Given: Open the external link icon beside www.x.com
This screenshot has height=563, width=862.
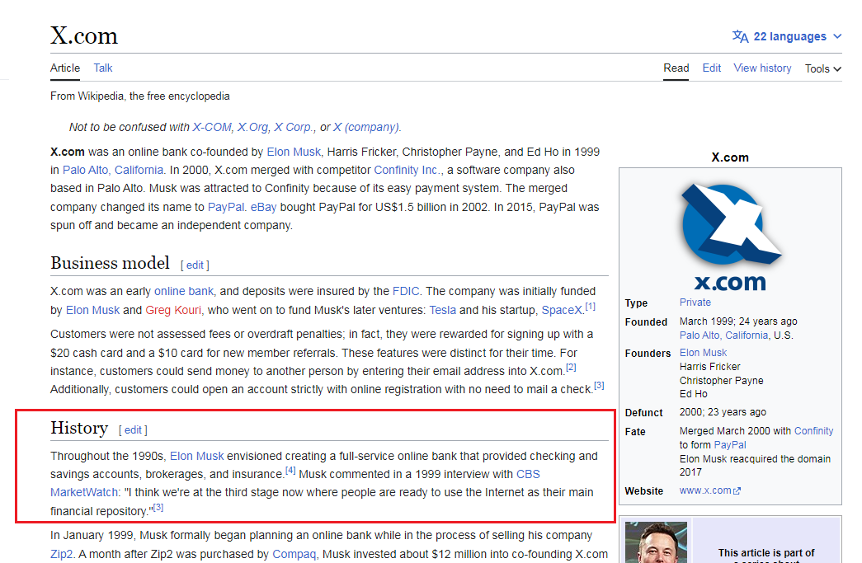Looking at the screenshot, I should click(737, 491).
